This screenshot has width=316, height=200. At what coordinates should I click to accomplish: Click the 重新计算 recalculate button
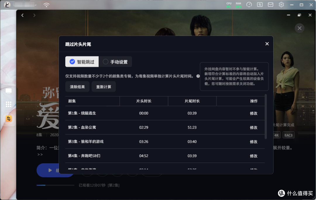pyautogui.click(x=104, y=87)
